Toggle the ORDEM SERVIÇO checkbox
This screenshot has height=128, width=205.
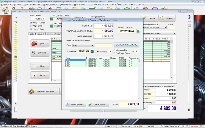(x=31, y=23)
